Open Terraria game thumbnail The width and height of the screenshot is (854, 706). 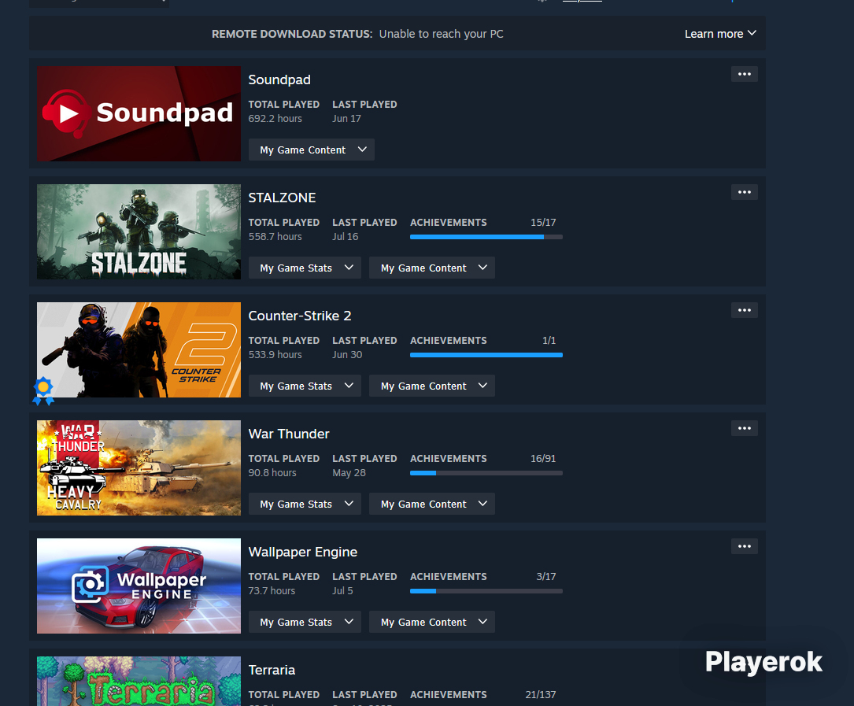click(x=139, y=681)
